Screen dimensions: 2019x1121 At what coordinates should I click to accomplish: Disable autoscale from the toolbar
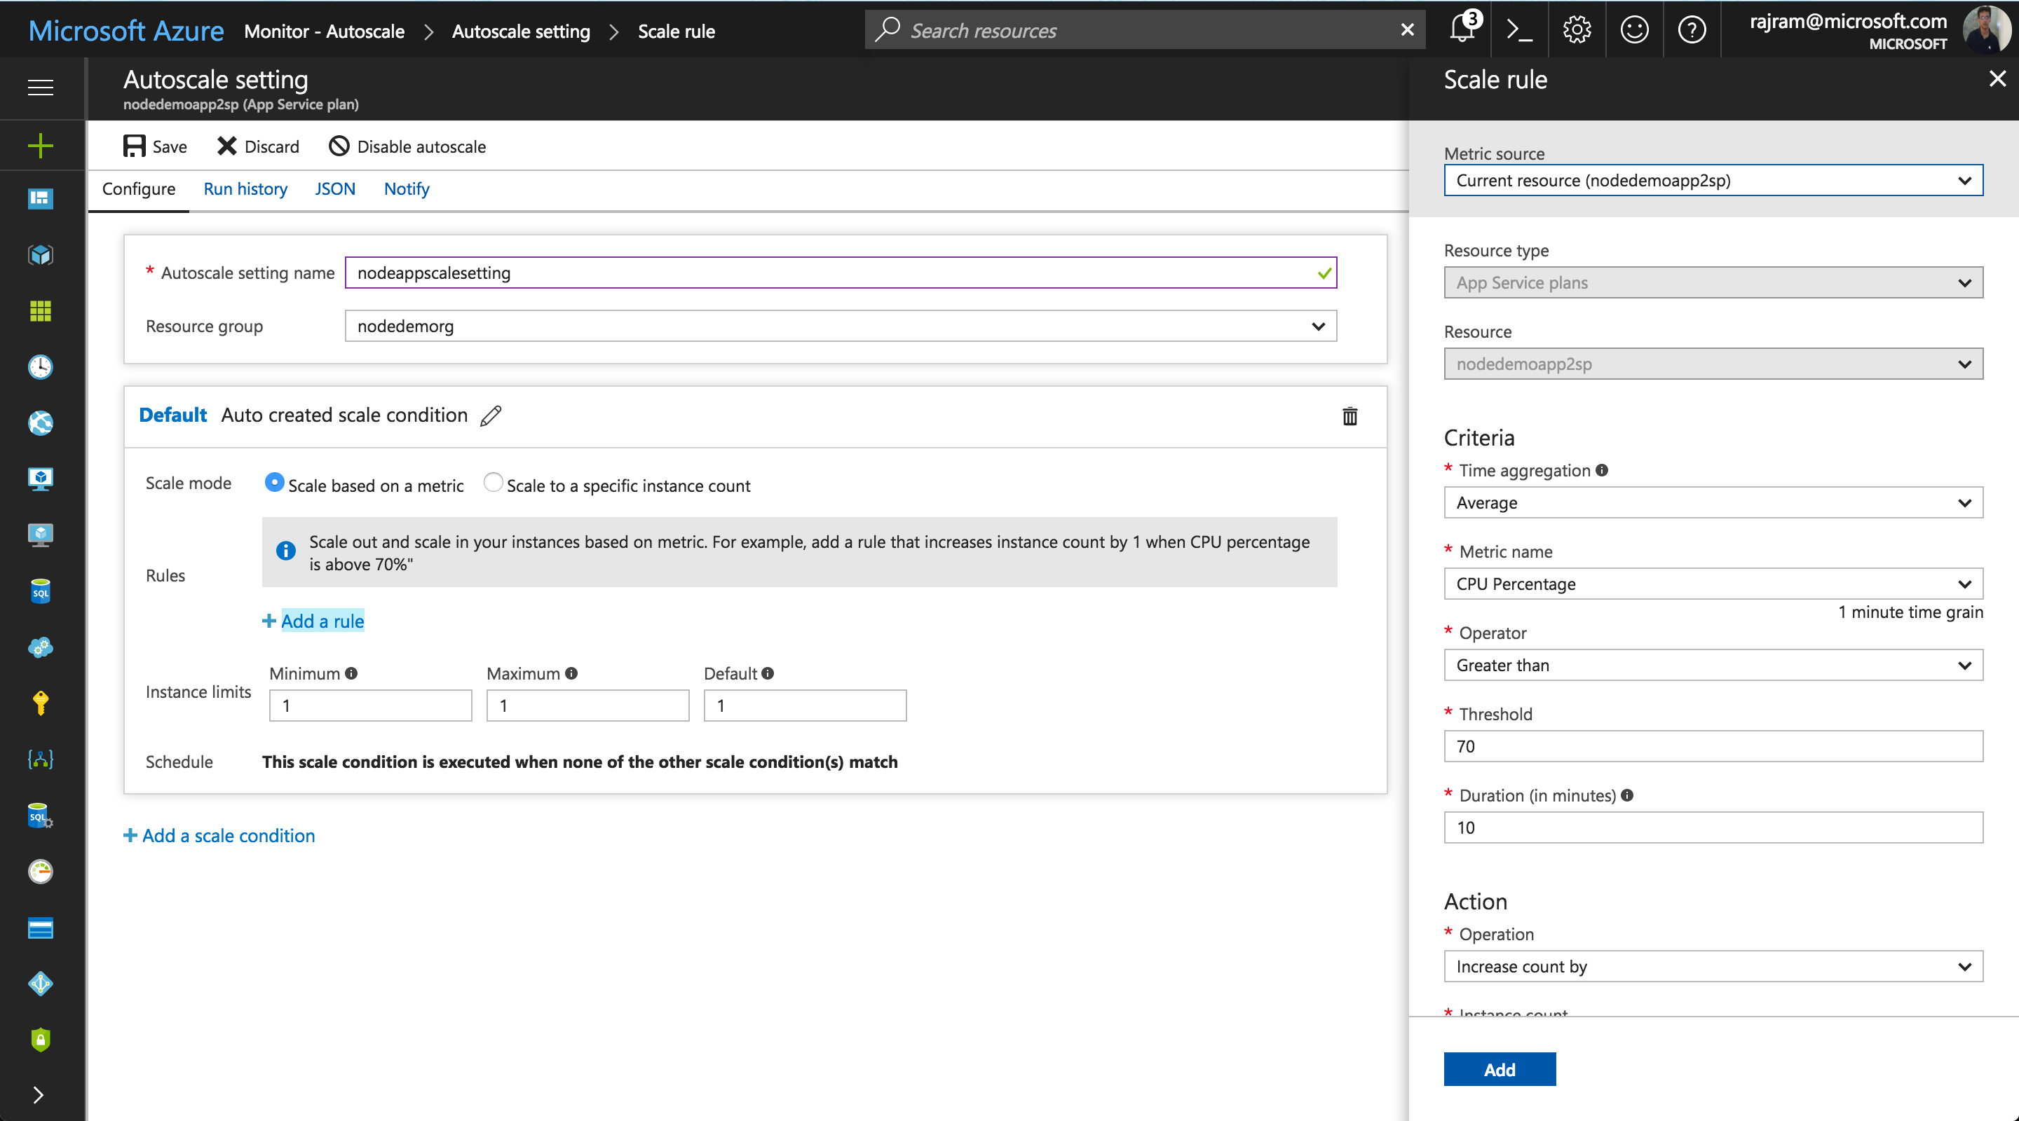tap(407, 146)
